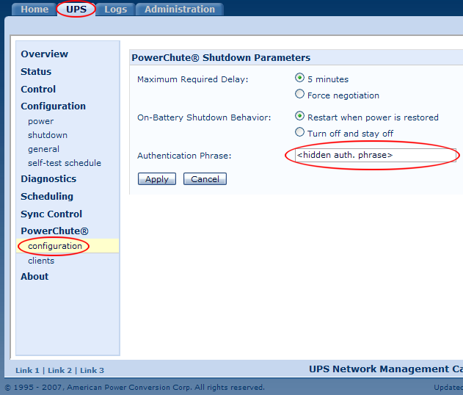This screenshot has height=395, width=463.
Task: Open the About page
Action: [34, 277]
